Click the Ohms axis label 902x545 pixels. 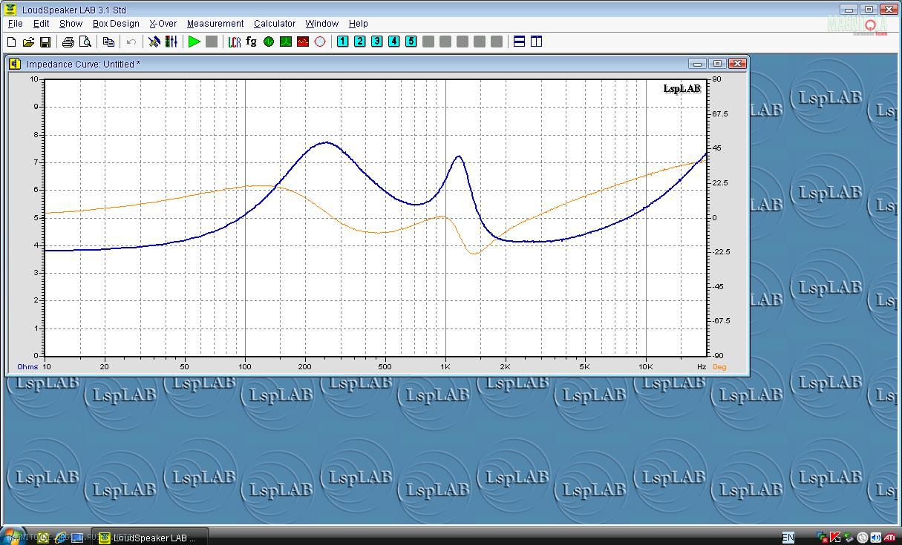[27, 367]
